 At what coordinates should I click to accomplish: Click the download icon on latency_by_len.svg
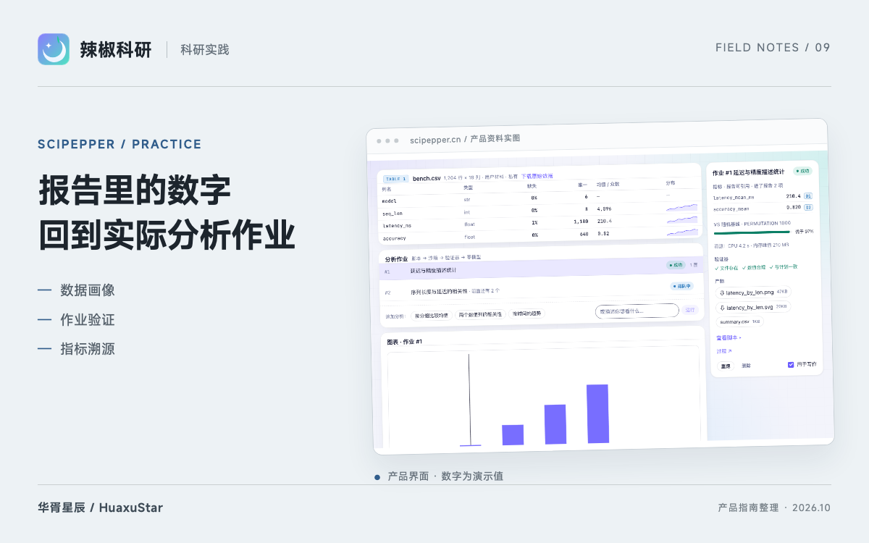click(723, 308)
